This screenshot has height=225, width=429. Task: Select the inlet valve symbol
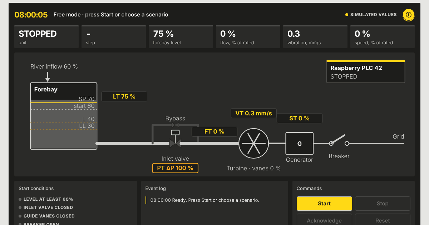pyautogui.click(x=175, y=144)
